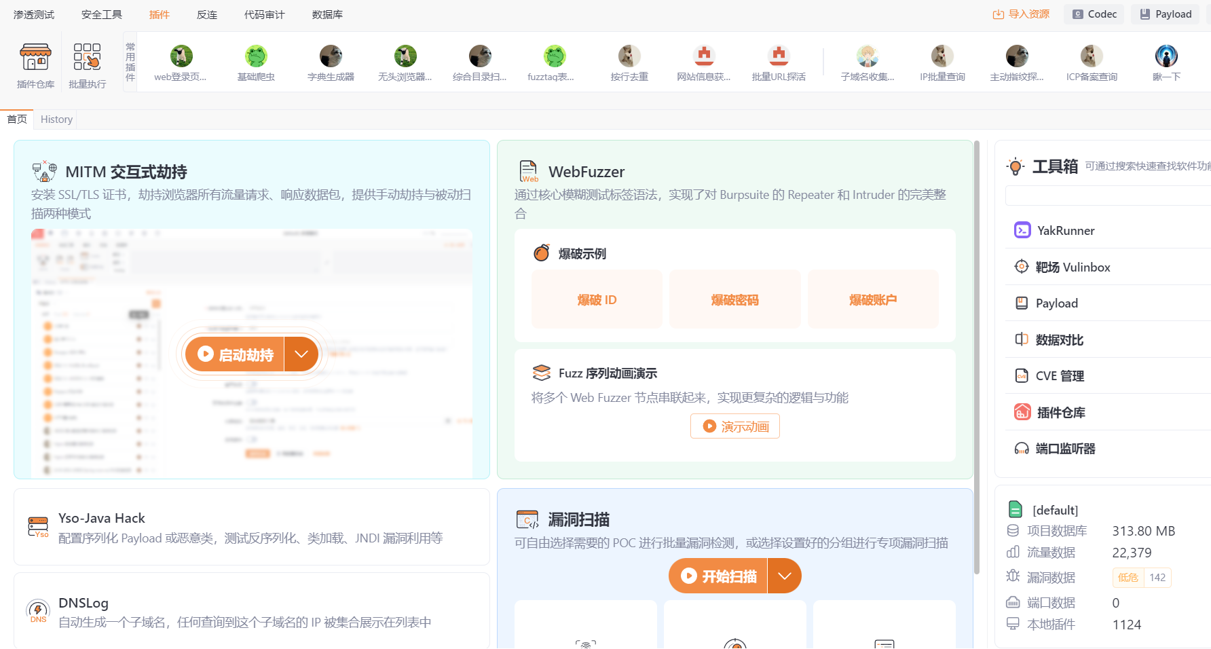Viewport: 1211px width, 649px height.
Task: Expand the 启动劫持 dropdown arrow
Action: click(x=301, y=354)
